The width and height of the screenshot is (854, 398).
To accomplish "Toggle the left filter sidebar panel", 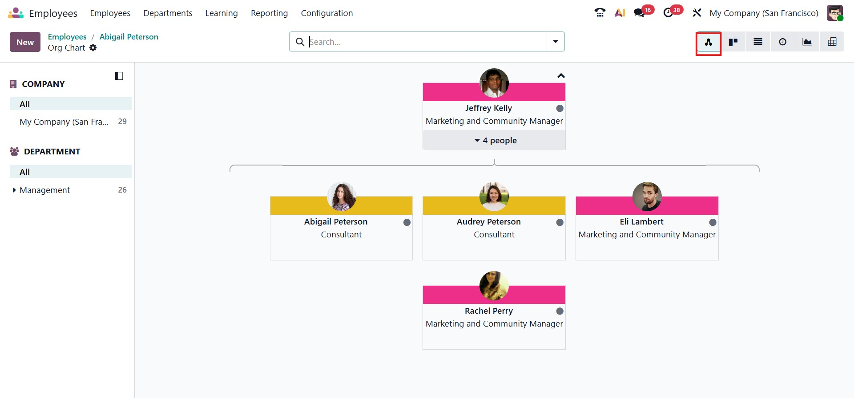I will click(119, 76).
